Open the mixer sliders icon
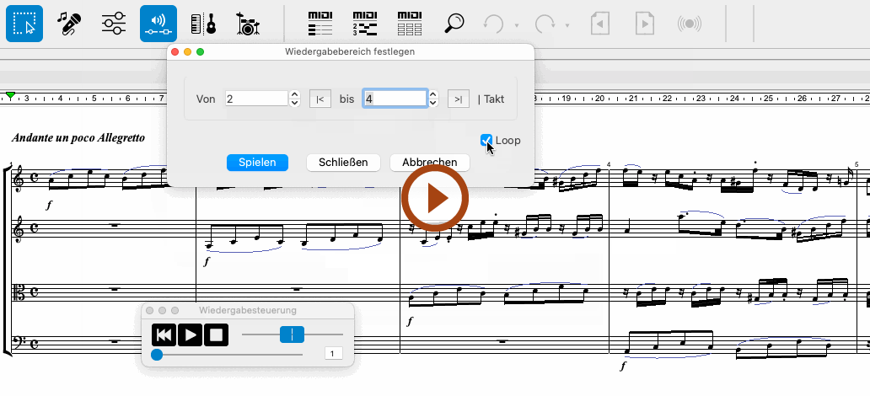The width and height of the screenshot is (870, 396). pyautogui.click(x=113, y=24)
